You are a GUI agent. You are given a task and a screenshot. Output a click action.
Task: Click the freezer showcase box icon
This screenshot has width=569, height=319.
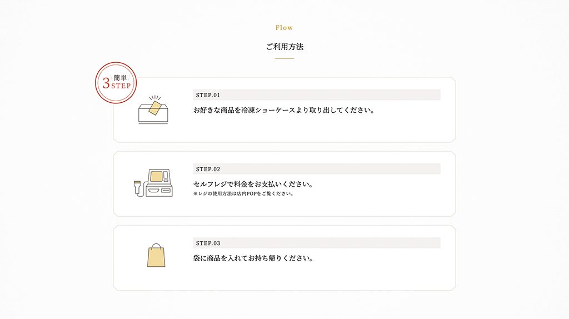coord(153,110)
